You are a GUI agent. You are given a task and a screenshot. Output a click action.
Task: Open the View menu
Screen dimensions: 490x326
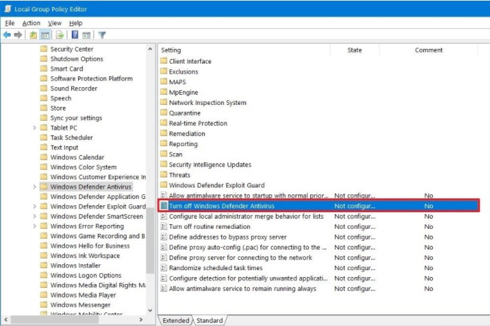tap(55, 23)
